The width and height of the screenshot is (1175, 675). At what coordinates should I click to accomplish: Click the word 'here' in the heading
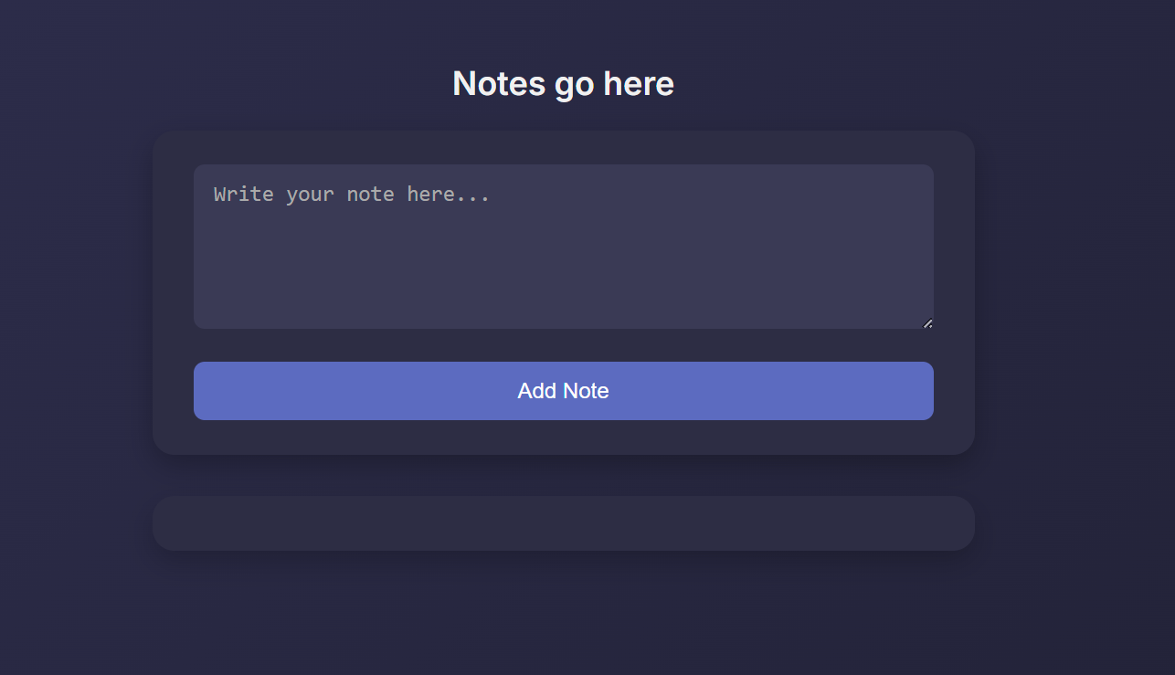[639, 84]
